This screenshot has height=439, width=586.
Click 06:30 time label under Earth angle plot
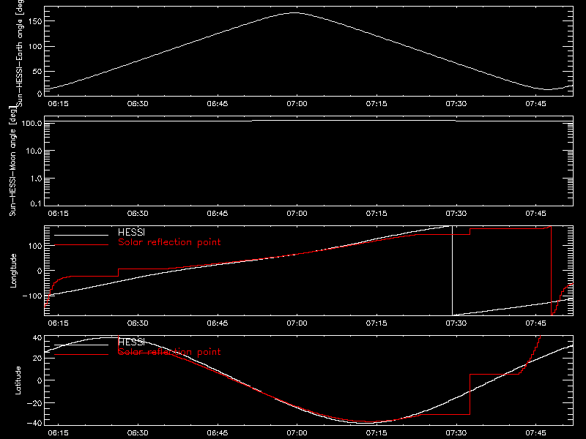point(138,104)
